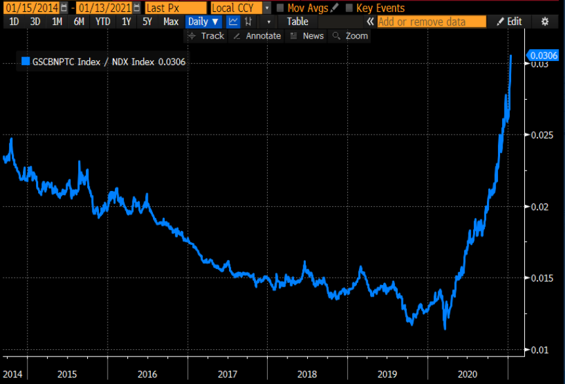This screenshot has height=384, width=565.
Task: Click the Annotate pencil tool
Action: point(257,36)
